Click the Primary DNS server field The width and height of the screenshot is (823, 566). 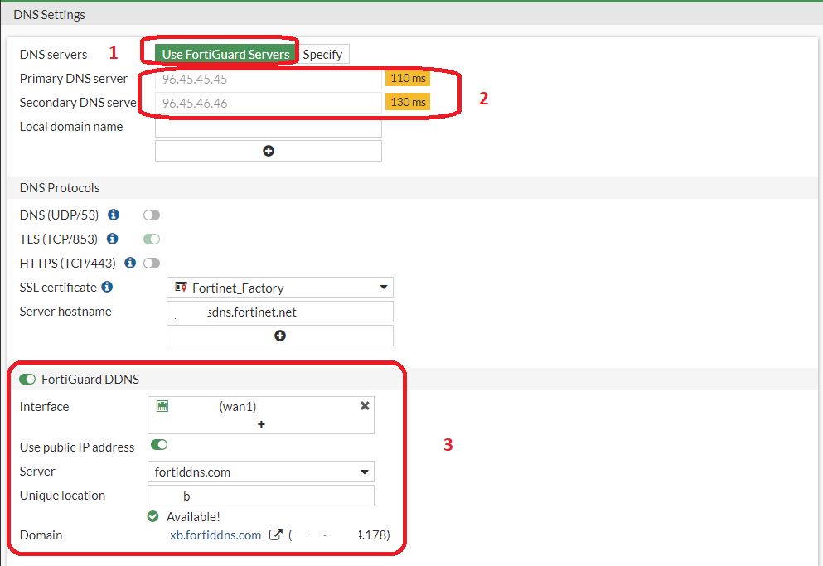(269, 79)
